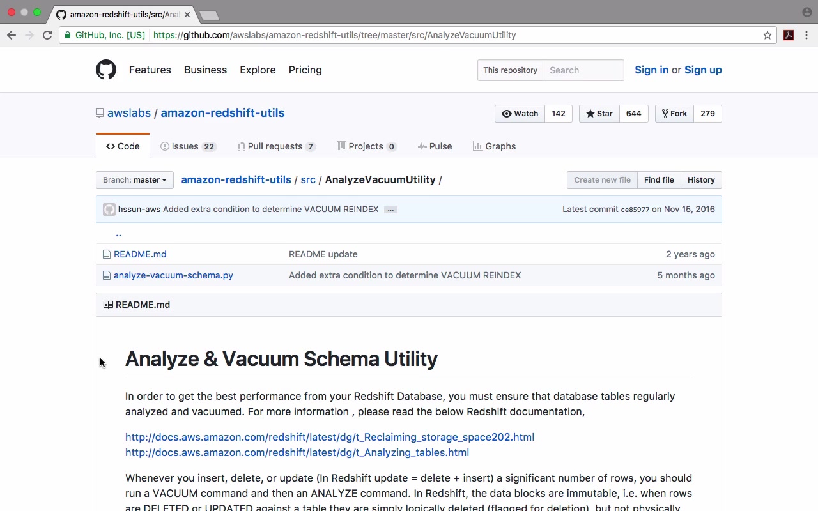Image resolution: width=818 pixels, height=511 pixels.
Task: Click the PDF extension icon
Action: click(789, 35)
